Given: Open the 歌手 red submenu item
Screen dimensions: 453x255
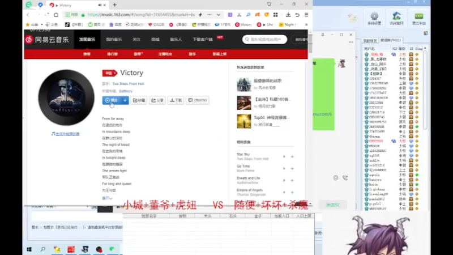Looking at the screenshot, I should (193, 54).
